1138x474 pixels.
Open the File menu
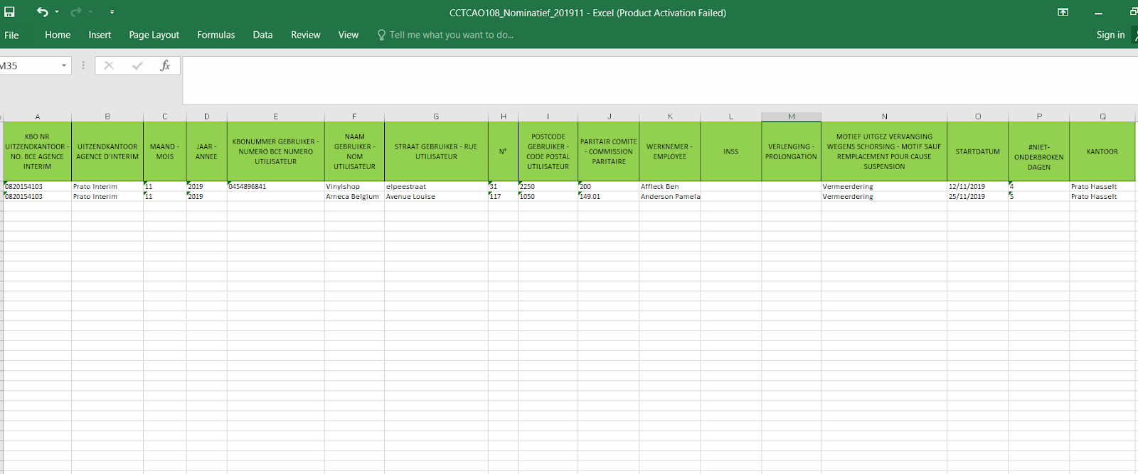(11, 35)
